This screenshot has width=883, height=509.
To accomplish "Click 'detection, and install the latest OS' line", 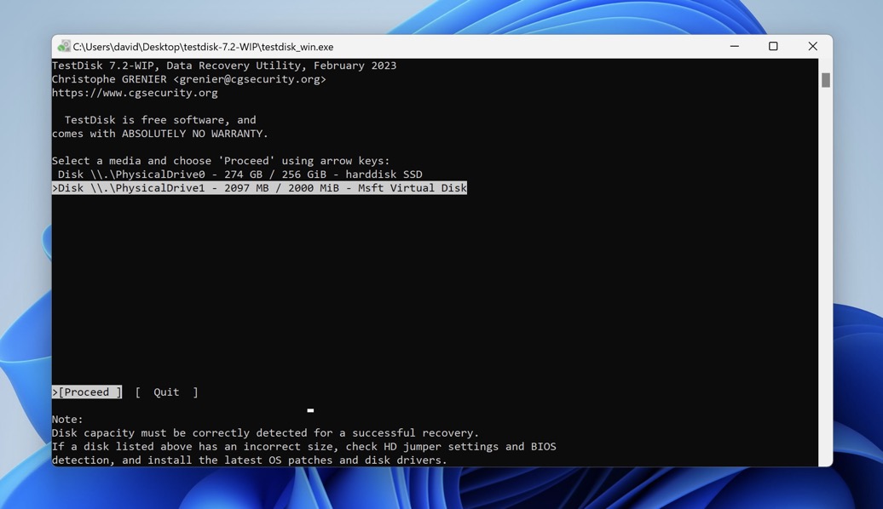I will point(250,460).
